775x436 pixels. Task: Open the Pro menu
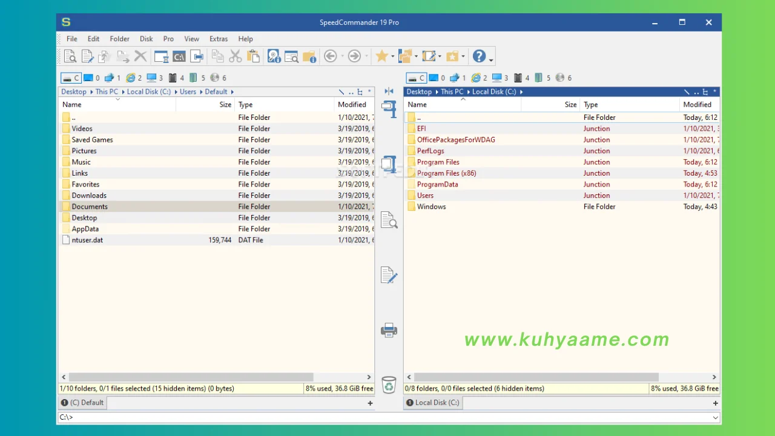168,39
